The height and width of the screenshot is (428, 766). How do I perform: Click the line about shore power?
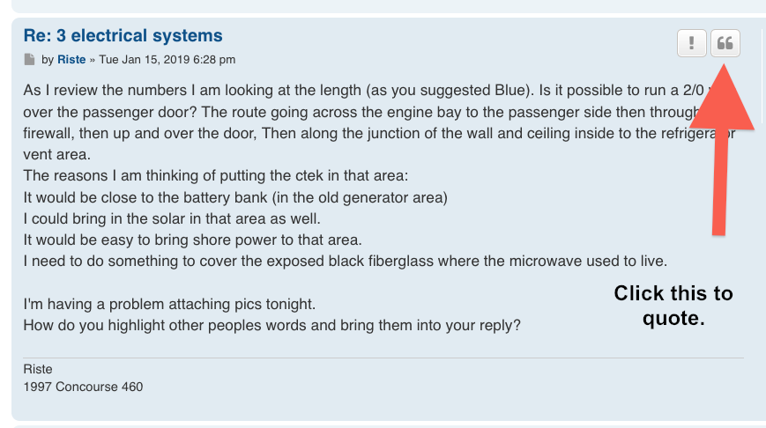point(192,240)
